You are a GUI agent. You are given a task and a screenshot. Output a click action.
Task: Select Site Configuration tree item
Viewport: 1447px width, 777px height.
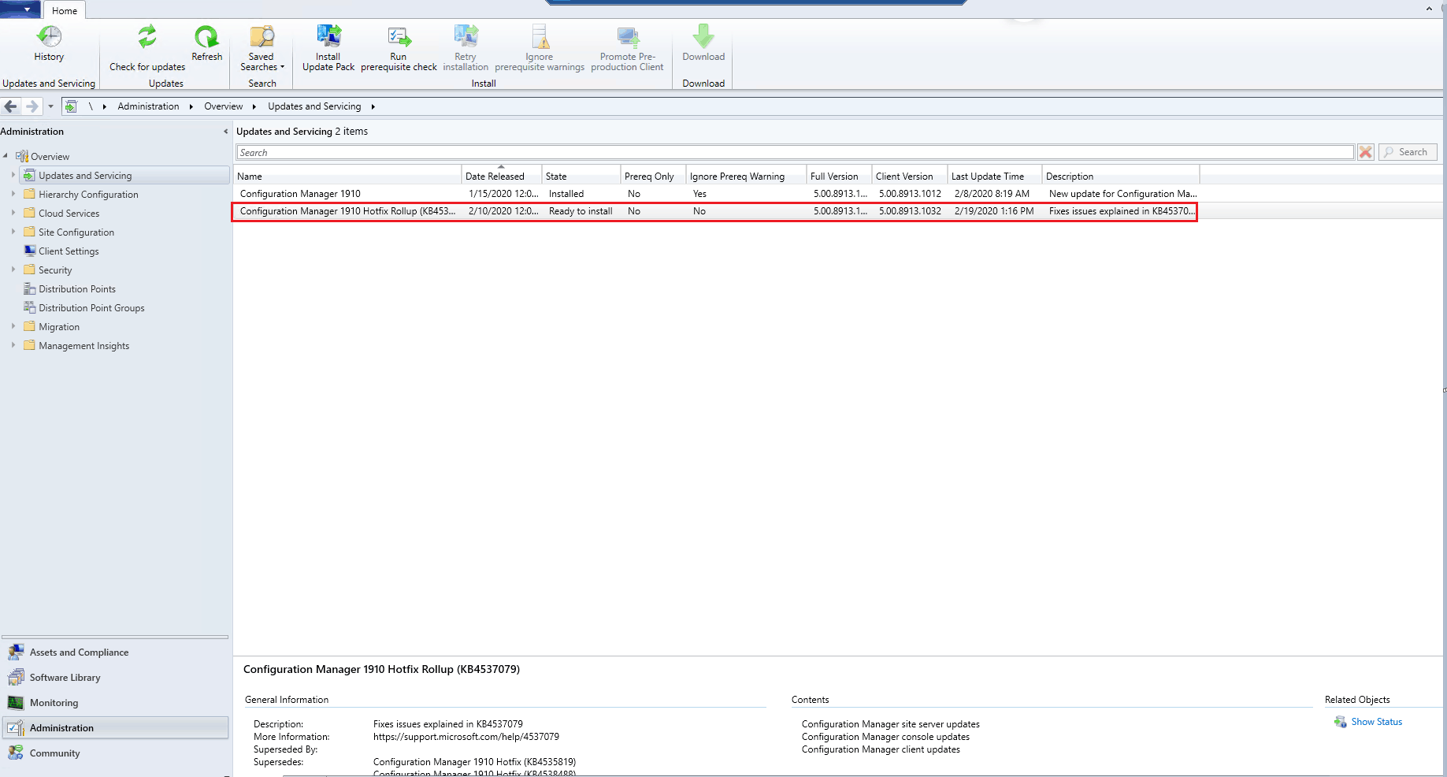click(76, 232)
